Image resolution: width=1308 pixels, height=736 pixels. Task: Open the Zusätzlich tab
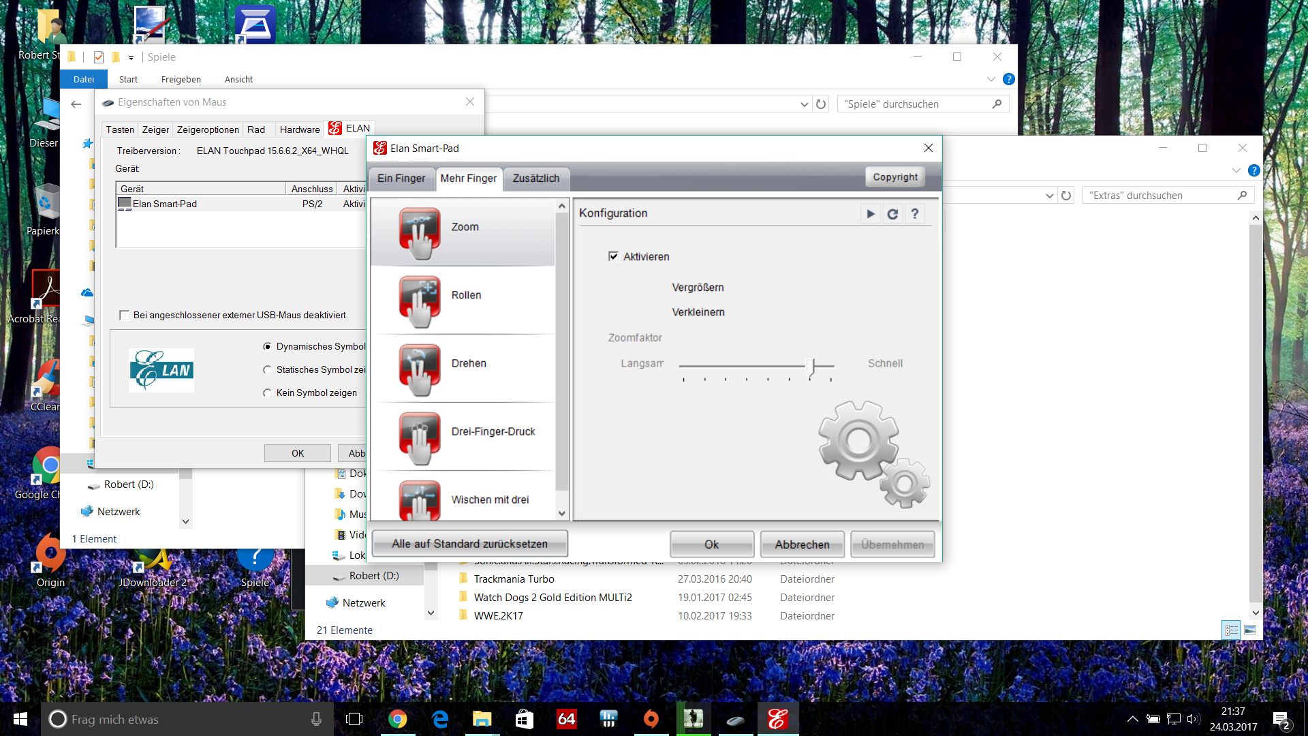pos(535,179)
